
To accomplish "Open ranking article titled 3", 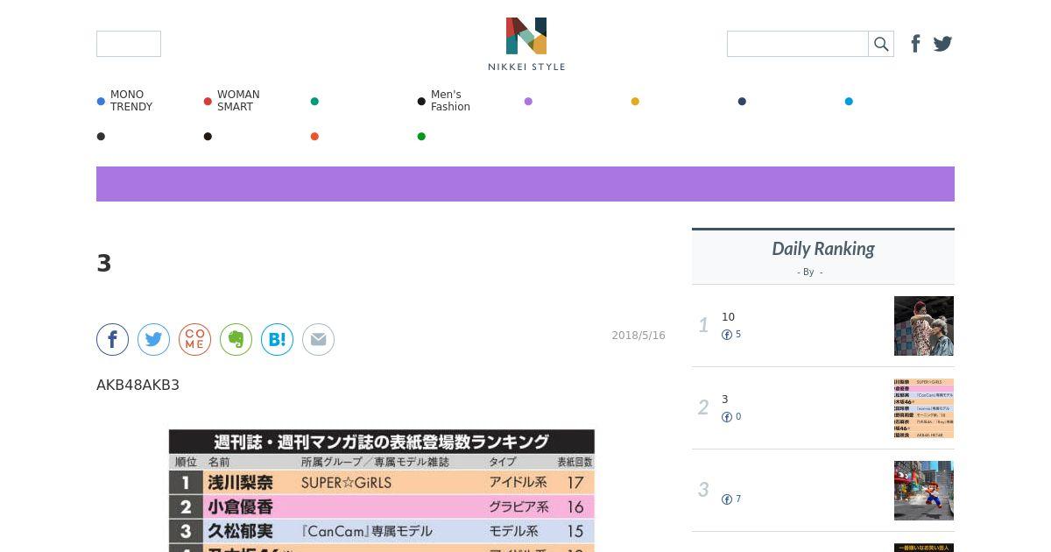I will [x=725, y=400].
